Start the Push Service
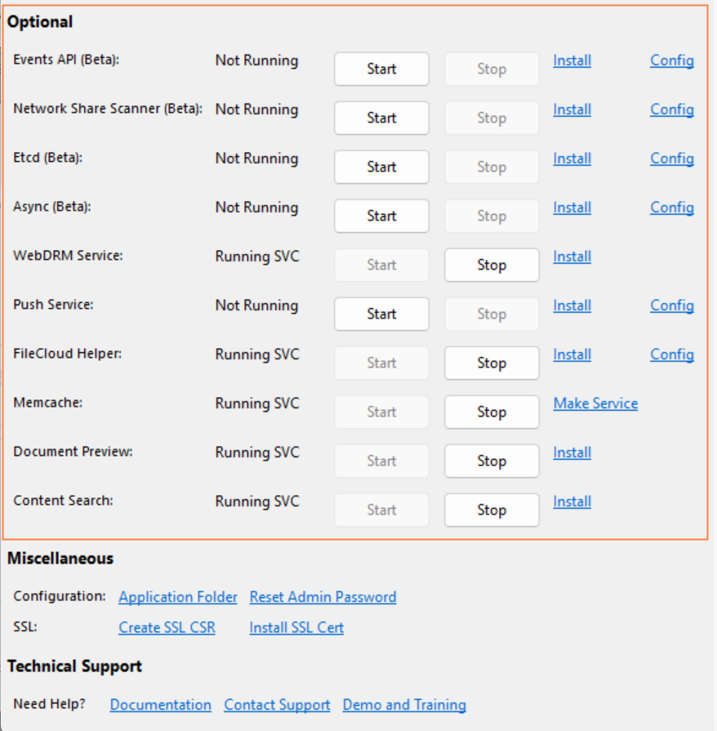The height and width of the screenshot is (731, 717). tap(381, 314)
